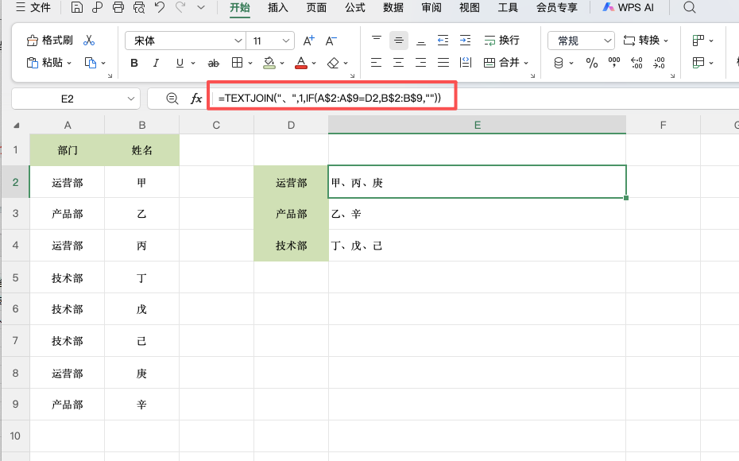The width and height of the screenshot is (739, 461).
Task: Click the Print Preview icon
Action: tap(139, 7)
